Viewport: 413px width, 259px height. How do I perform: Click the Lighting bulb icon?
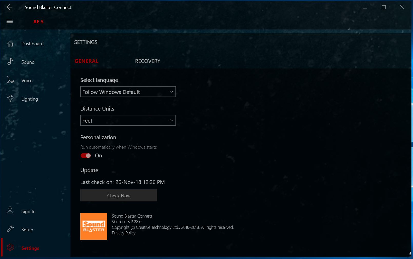pos(10,98)
